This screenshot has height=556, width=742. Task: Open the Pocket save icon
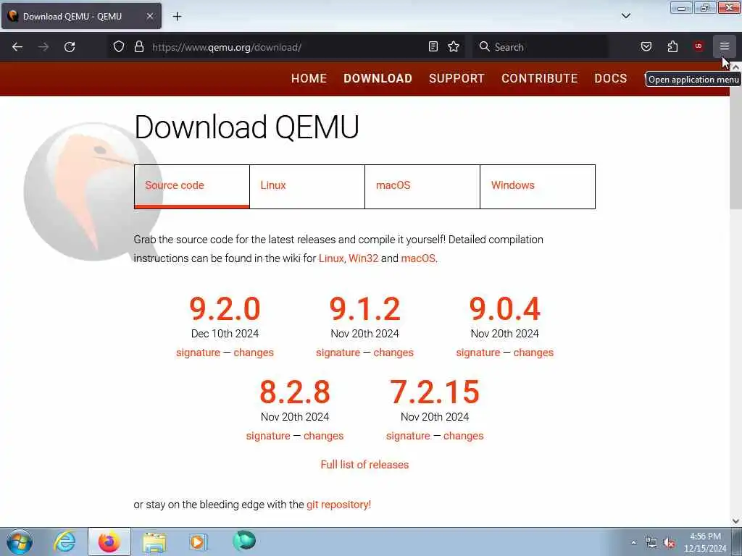[x=646, y=46]
